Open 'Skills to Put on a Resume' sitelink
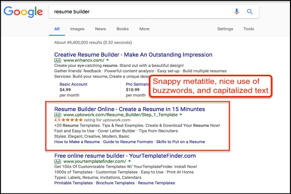This screenshot has height=194, width=291. tap(180, 142)
